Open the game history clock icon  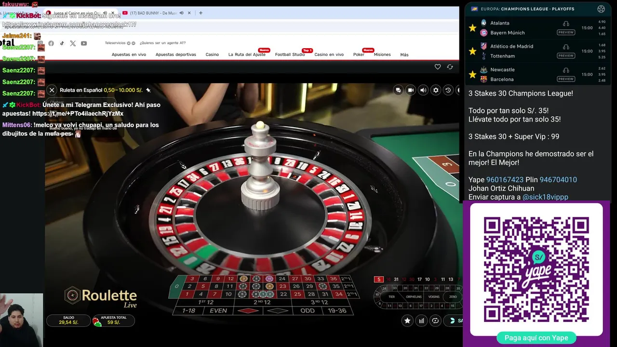click(448, 90)
